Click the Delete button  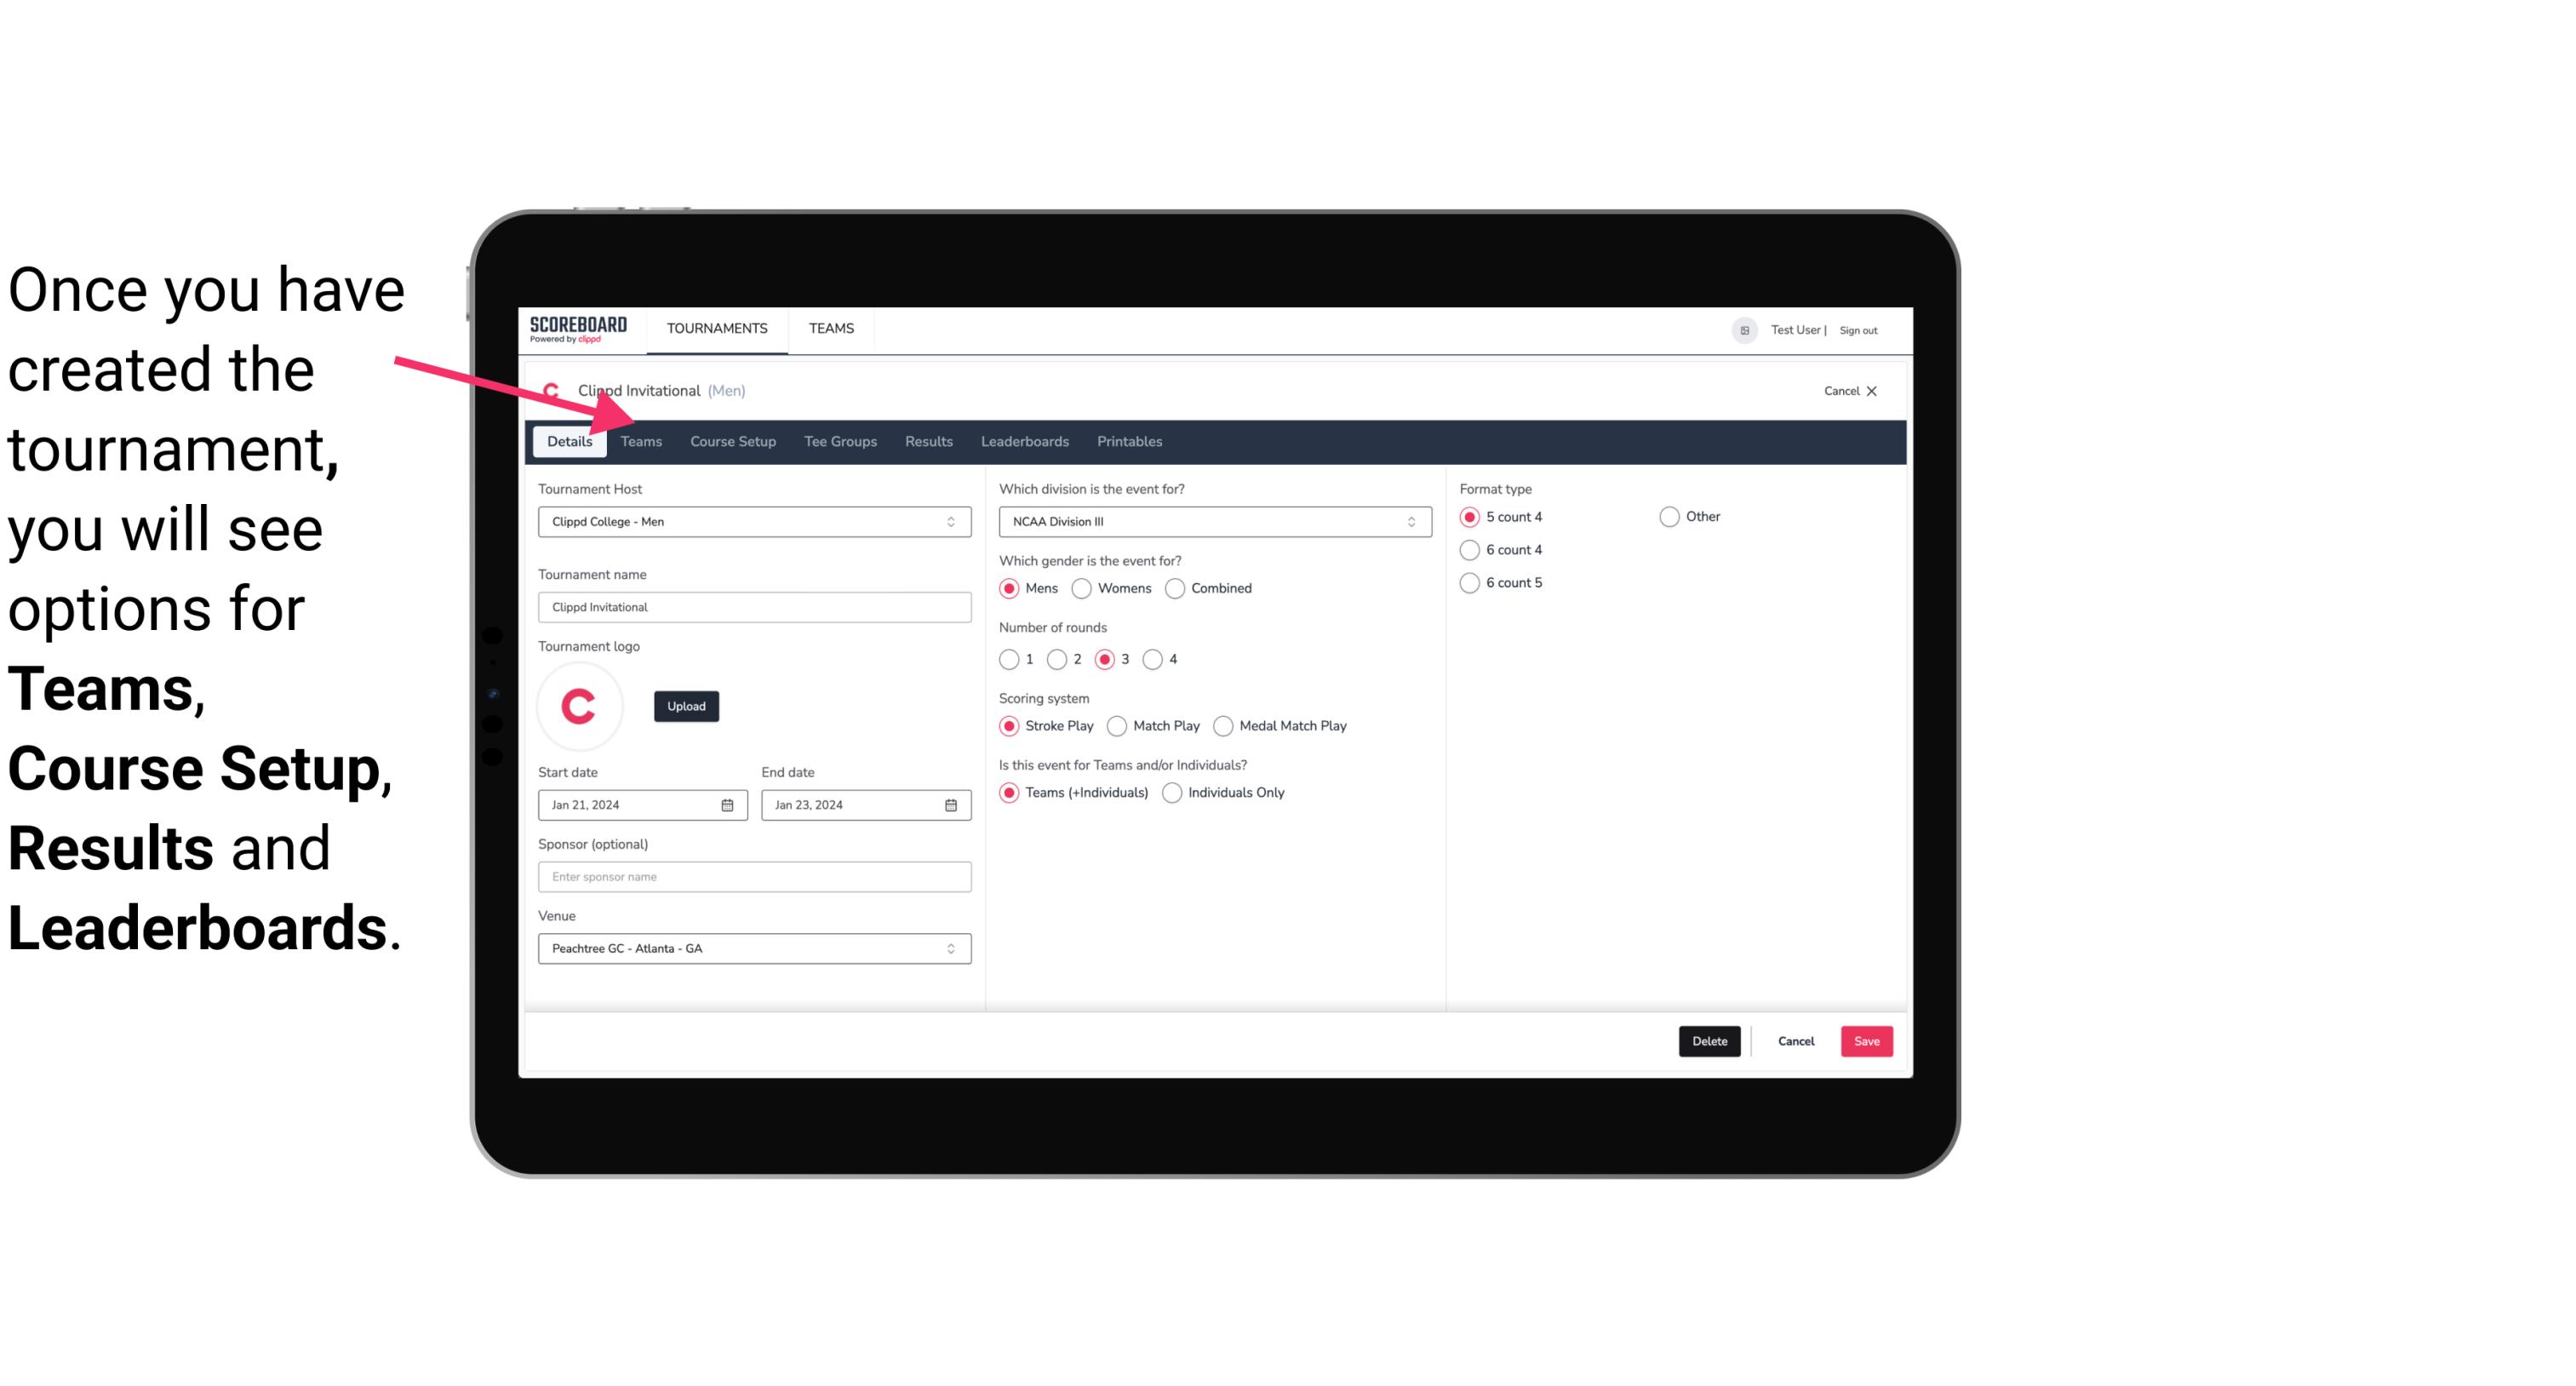click(1708, 1041)
